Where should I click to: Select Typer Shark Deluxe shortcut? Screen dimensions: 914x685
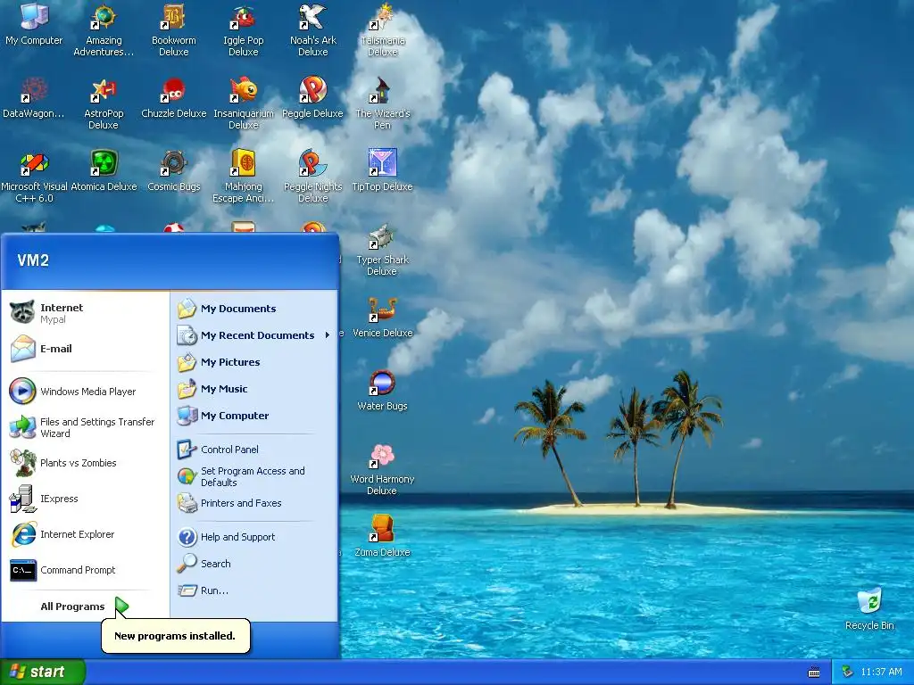point(382,250)
